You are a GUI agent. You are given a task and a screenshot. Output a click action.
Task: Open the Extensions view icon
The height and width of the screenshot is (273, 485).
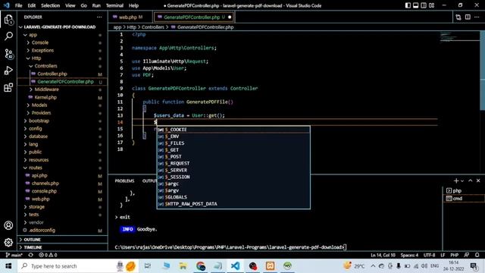point(8,88)
